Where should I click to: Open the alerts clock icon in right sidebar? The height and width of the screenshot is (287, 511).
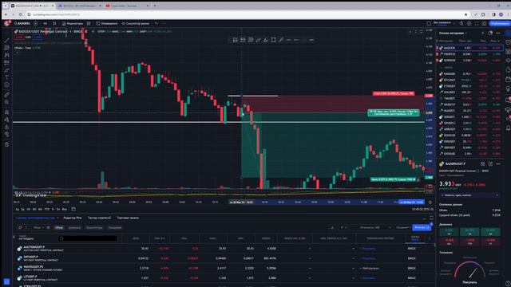pyautogui.click(x=508, y=42)
